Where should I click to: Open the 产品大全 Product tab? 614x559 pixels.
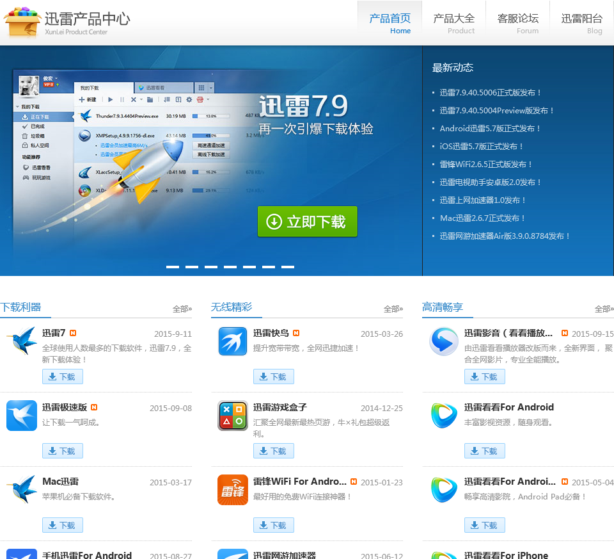click(454, 23)
